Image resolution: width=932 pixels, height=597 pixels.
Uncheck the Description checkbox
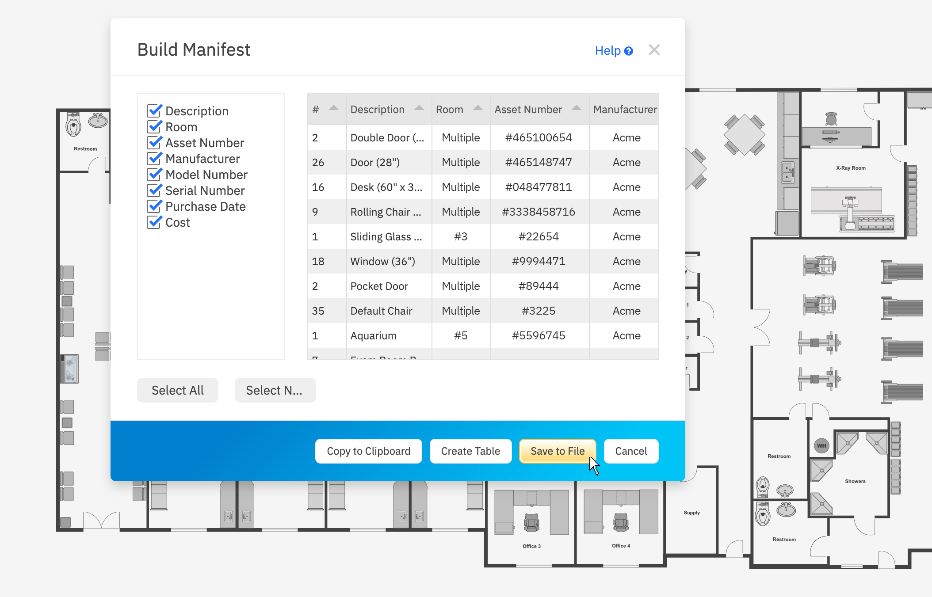(154, 111)
